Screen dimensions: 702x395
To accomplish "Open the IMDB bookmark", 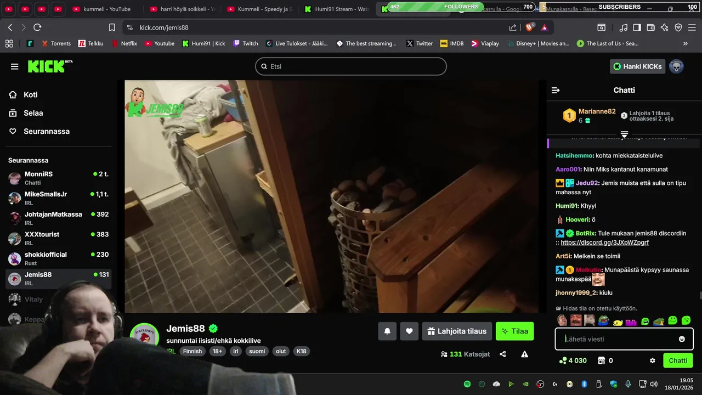I will point(451,43).
